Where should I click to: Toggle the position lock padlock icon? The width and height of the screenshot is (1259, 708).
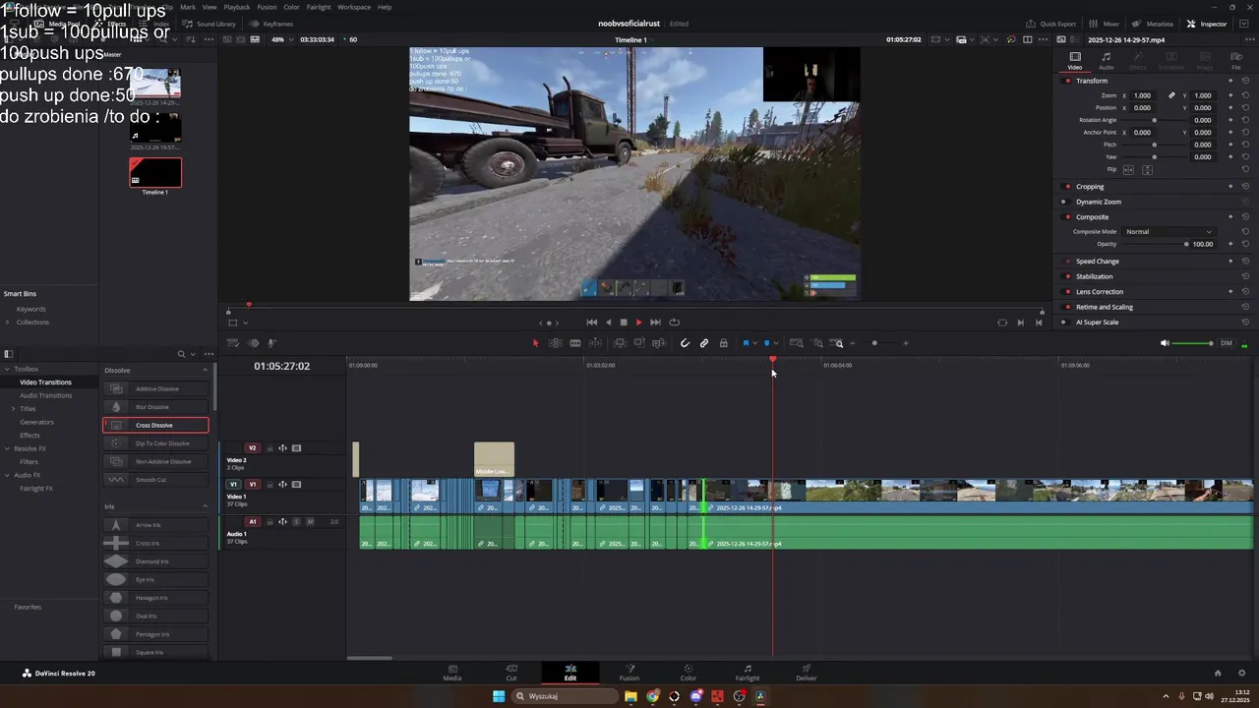click(x=724, y=343)
